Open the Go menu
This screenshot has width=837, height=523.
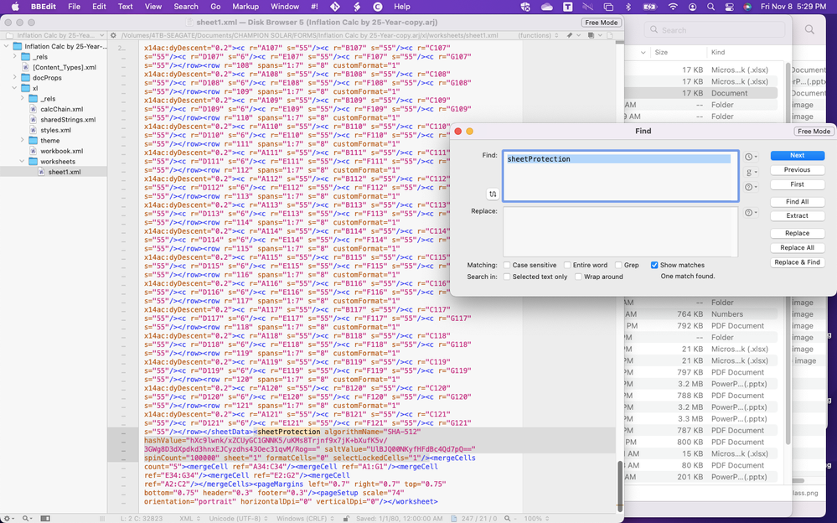click(215, 7)
